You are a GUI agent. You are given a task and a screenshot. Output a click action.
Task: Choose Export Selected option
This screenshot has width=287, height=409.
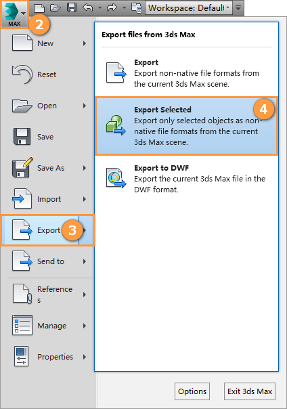point(187,126)
